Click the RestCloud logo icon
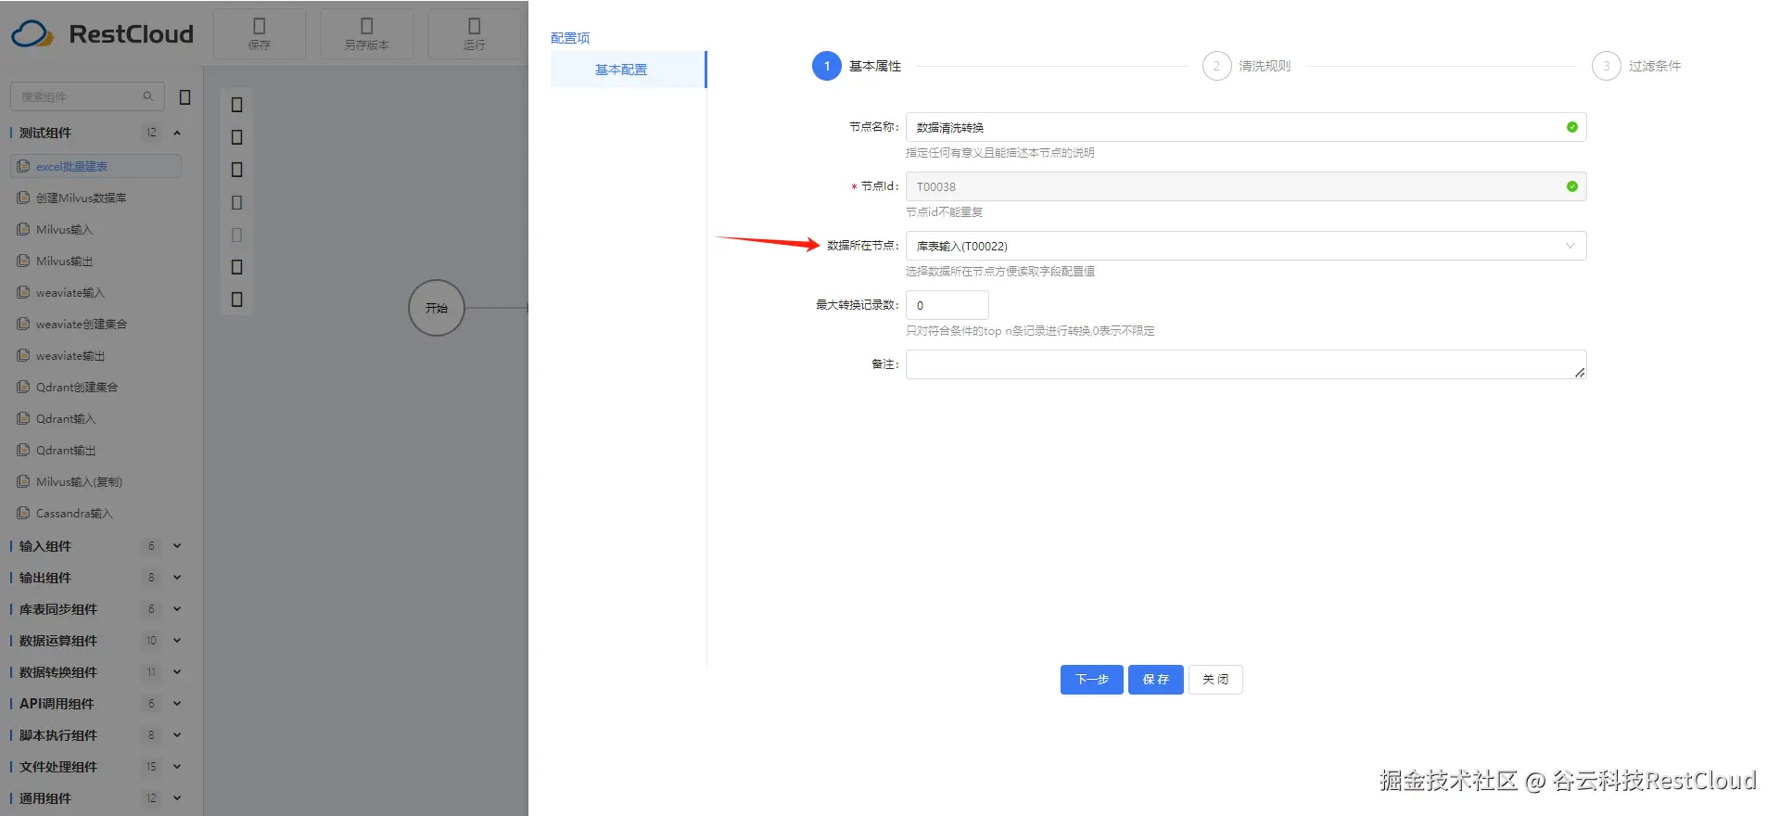The height and width of the screenshot is (816, 1780). (32, 34)
